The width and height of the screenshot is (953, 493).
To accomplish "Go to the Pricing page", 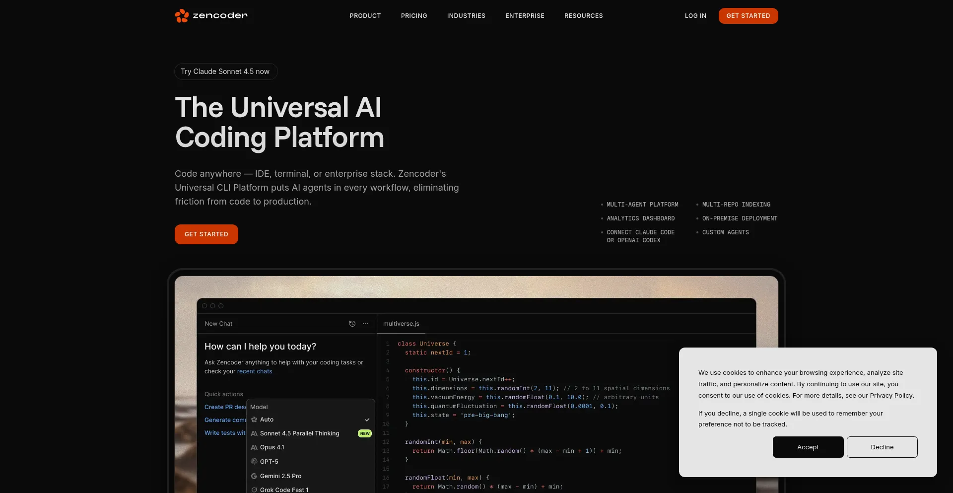I will click(414, 16).
